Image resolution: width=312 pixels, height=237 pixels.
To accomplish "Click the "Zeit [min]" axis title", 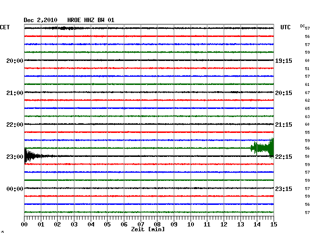I will click(148, 229).
